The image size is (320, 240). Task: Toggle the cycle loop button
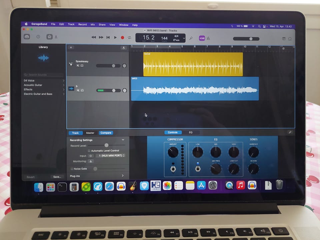click(129, 38)
